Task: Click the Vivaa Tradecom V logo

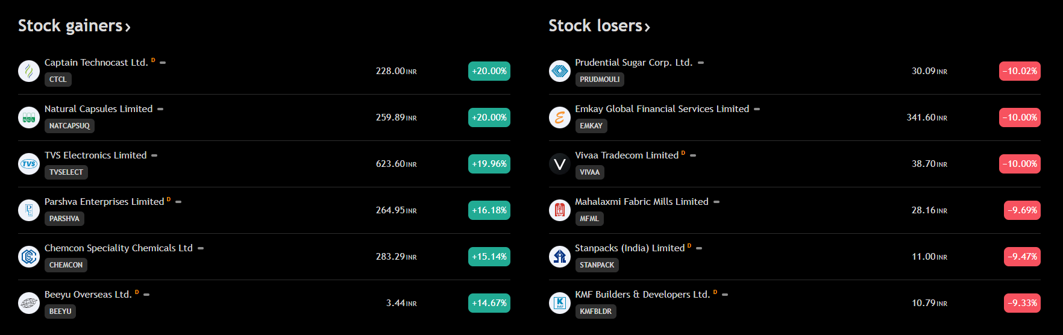Action: 559,164
